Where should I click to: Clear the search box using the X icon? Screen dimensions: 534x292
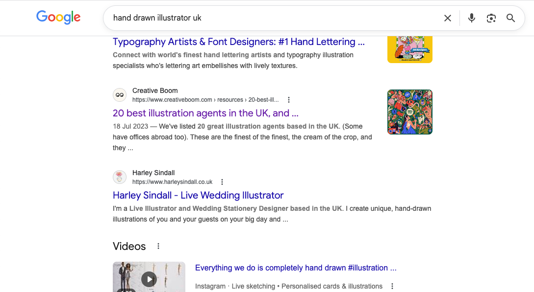tap(447, 18)
